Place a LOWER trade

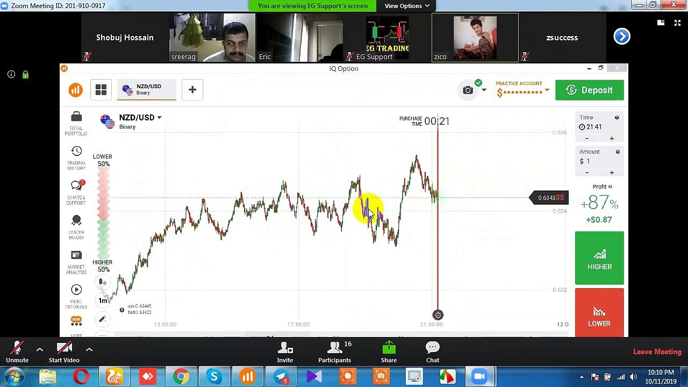tap(599, 313)
